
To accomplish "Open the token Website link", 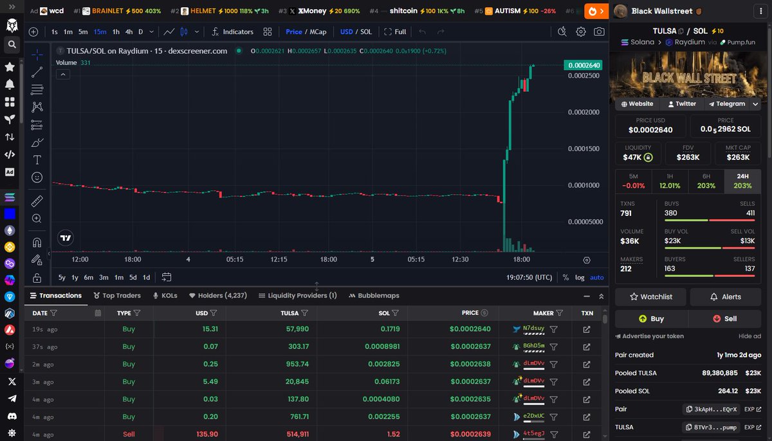I will (637, 104).
